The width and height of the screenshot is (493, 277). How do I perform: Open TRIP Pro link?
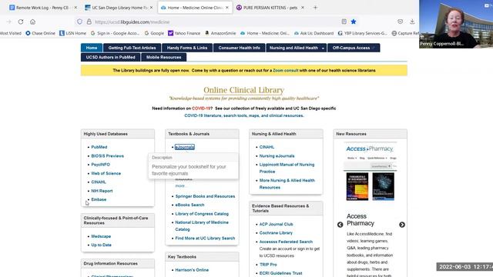point(268,265)
